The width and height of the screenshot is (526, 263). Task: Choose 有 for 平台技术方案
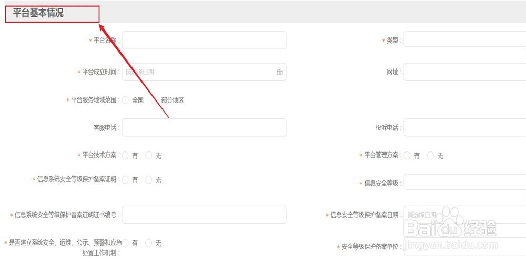[125, 155]
